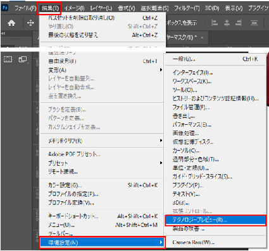Open the 3D(D) menu
Viewport: 269px width, 251px height.
(x=212, y=8)
